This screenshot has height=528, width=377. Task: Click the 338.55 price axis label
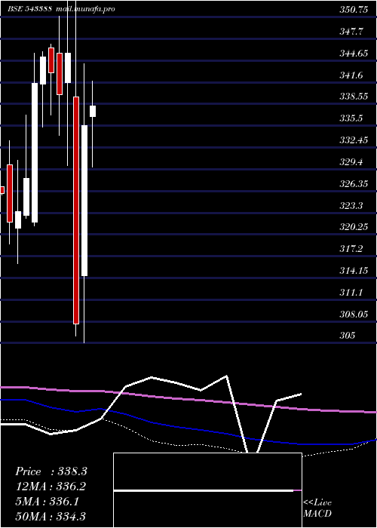coord(354,97)
